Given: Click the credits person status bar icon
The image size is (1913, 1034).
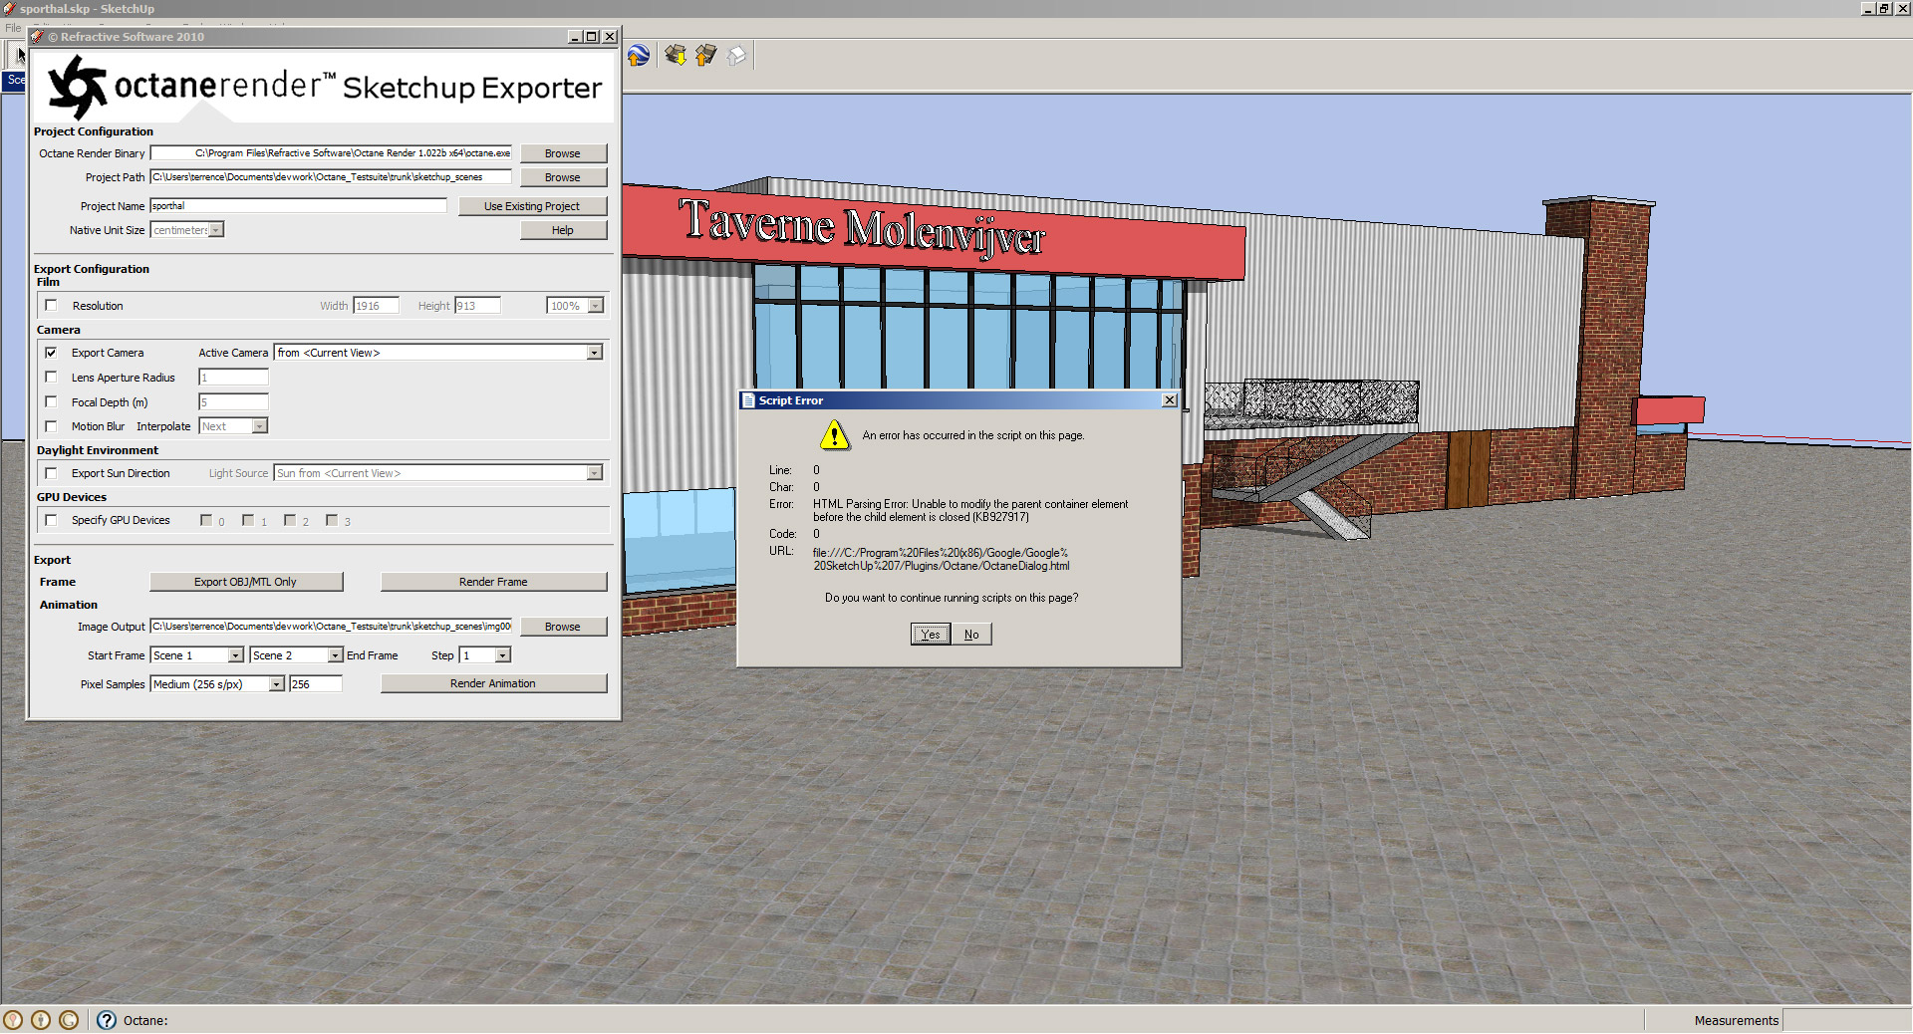Looking at the screenshot, I should tap(41, 1020).
